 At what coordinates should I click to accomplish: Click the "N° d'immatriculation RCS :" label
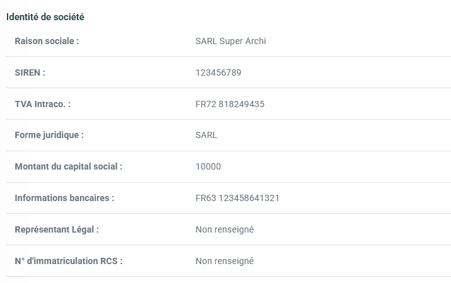(68, 261)
